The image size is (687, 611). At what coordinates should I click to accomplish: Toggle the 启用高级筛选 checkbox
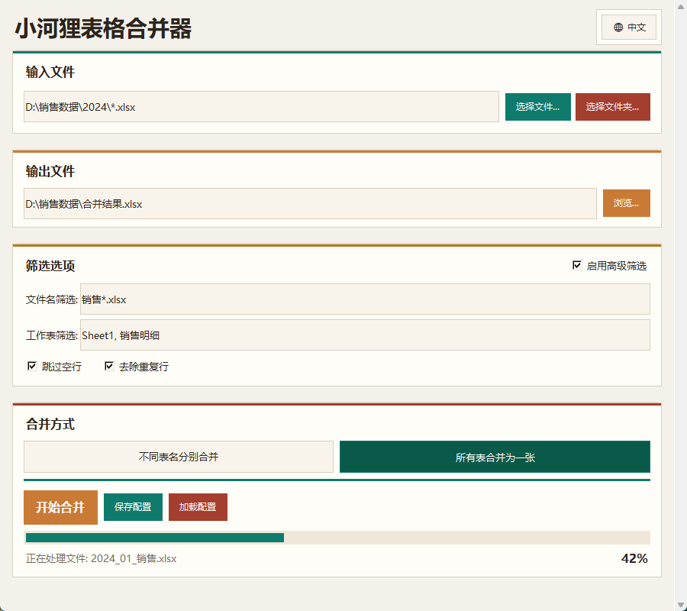577,265
